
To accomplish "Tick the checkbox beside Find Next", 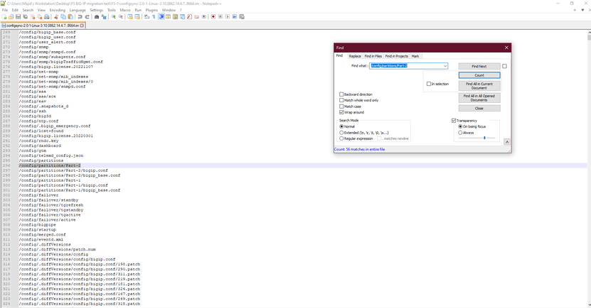I will tap(505, 66).
